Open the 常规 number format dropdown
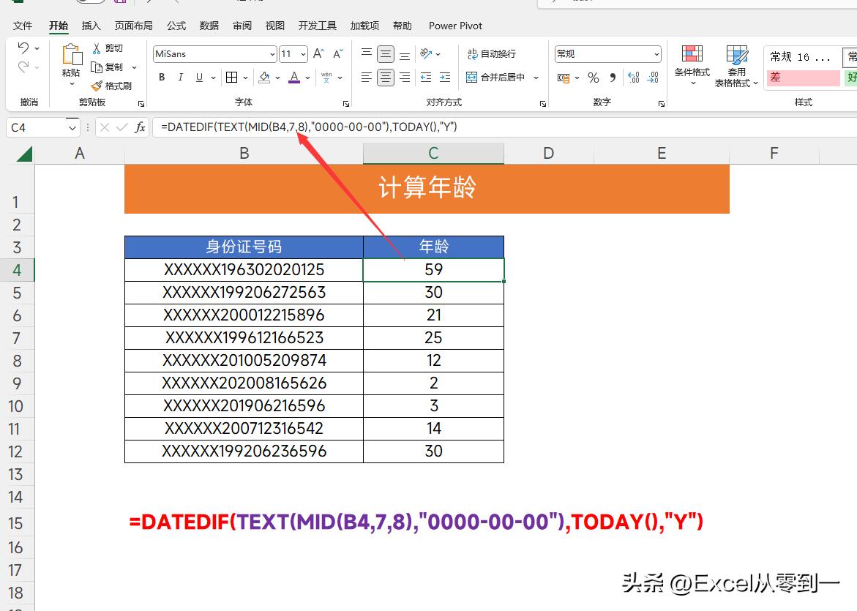The height and width of the screenshot is (611, 857). pos(656,53)
